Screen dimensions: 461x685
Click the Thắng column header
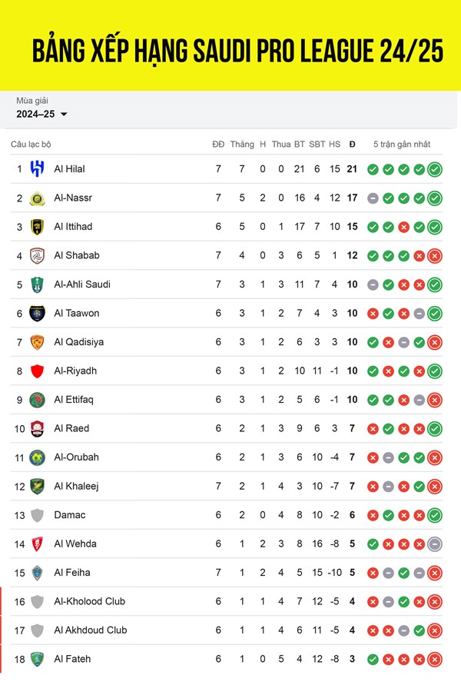(242, 145)
